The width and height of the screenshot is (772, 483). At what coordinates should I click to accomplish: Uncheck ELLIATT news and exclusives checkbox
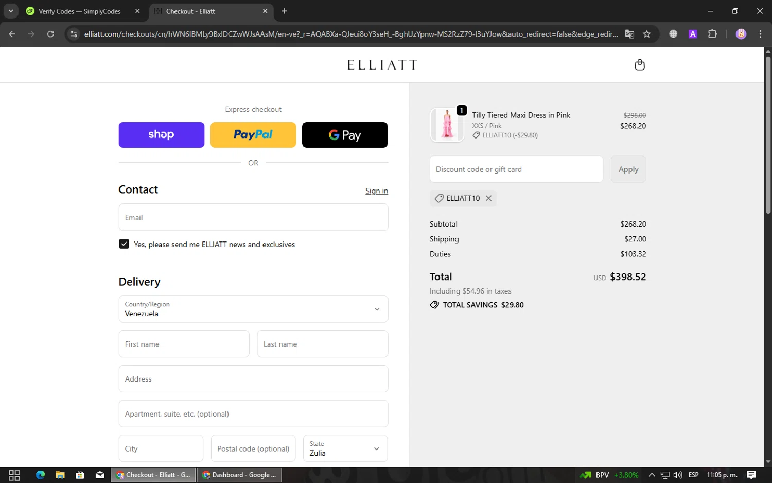(x=124, y=244)
